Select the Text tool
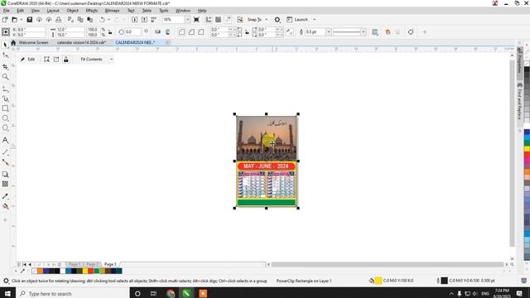Screen dimensions: 530x298 (5, 140)
